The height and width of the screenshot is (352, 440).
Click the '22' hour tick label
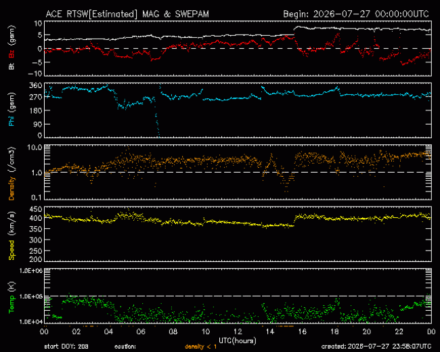399,332
